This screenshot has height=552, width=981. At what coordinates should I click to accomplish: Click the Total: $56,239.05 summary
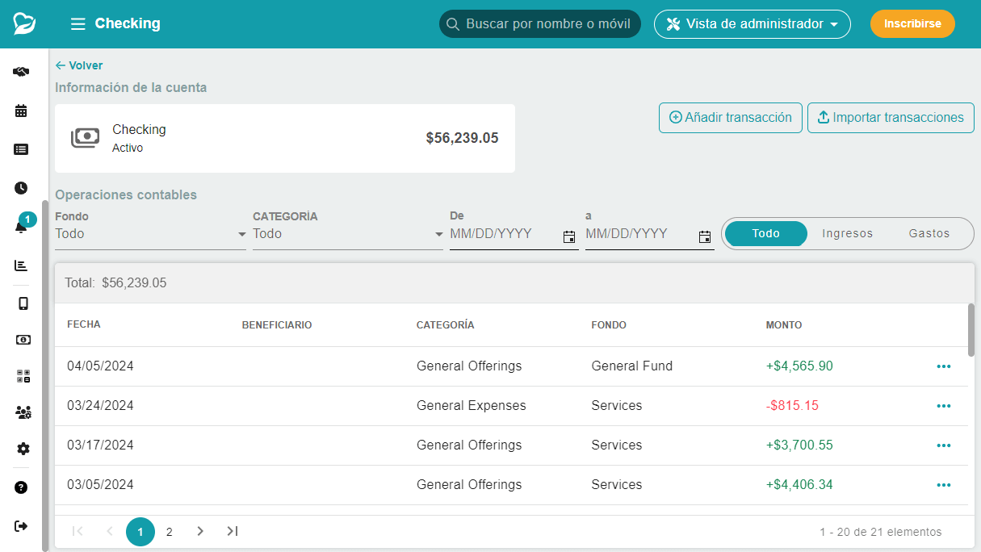(115, 283)
